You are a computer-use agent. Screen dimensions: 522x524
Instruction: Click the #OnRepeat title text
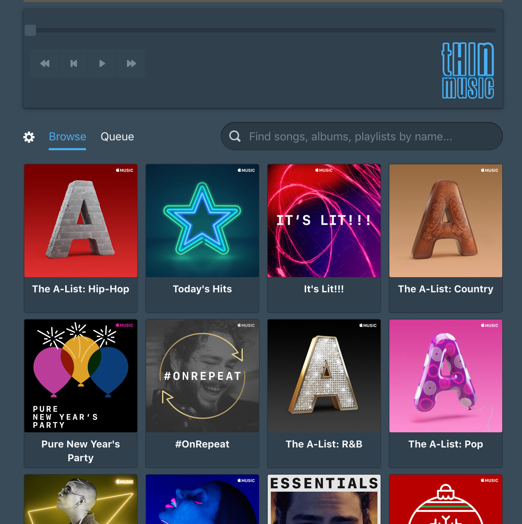(x=202, y=444)
